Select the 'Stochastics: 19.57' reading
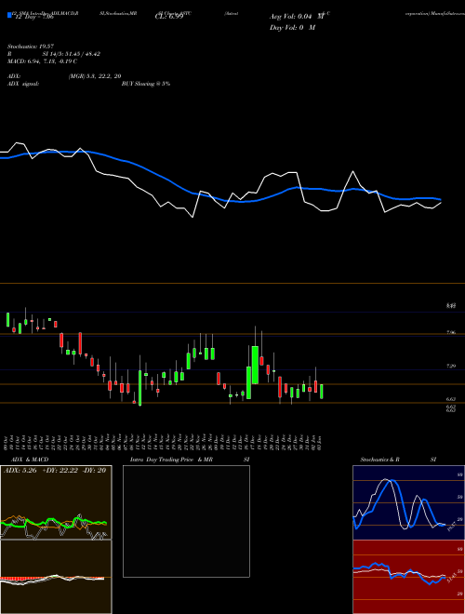Viewport: 465px width, 614px height. (x=31, y=47)
